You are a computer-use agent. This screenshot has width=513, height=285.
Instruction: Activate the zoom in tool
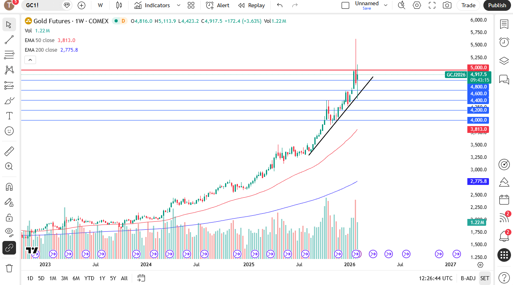(x=9, y=167)
